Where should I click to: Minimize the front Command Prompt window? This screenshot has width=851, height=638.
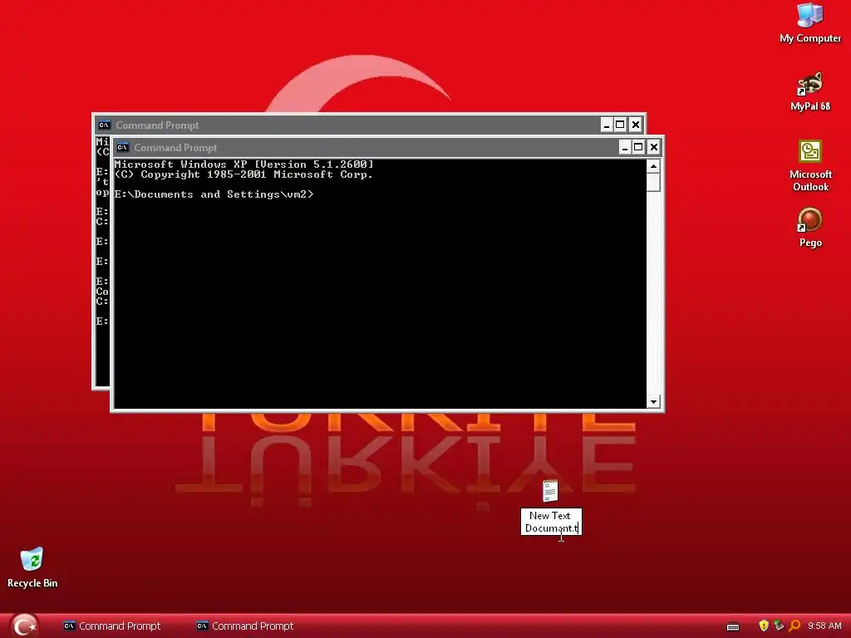625,147
